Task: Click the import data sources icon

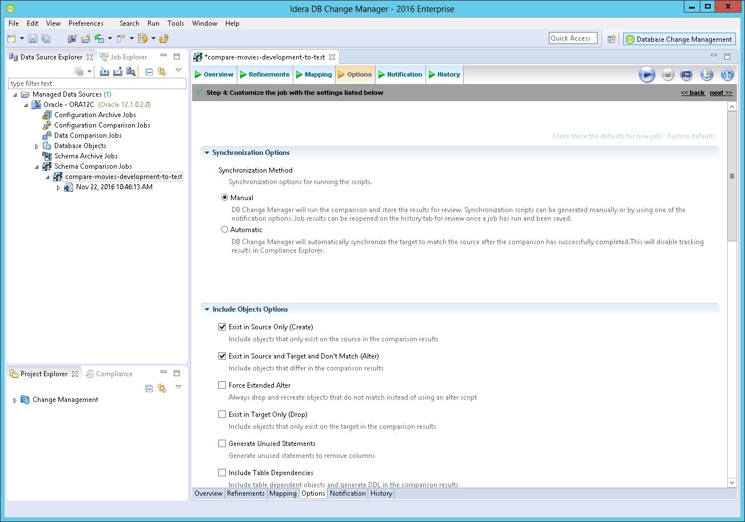Action: (x=104, y=71)
